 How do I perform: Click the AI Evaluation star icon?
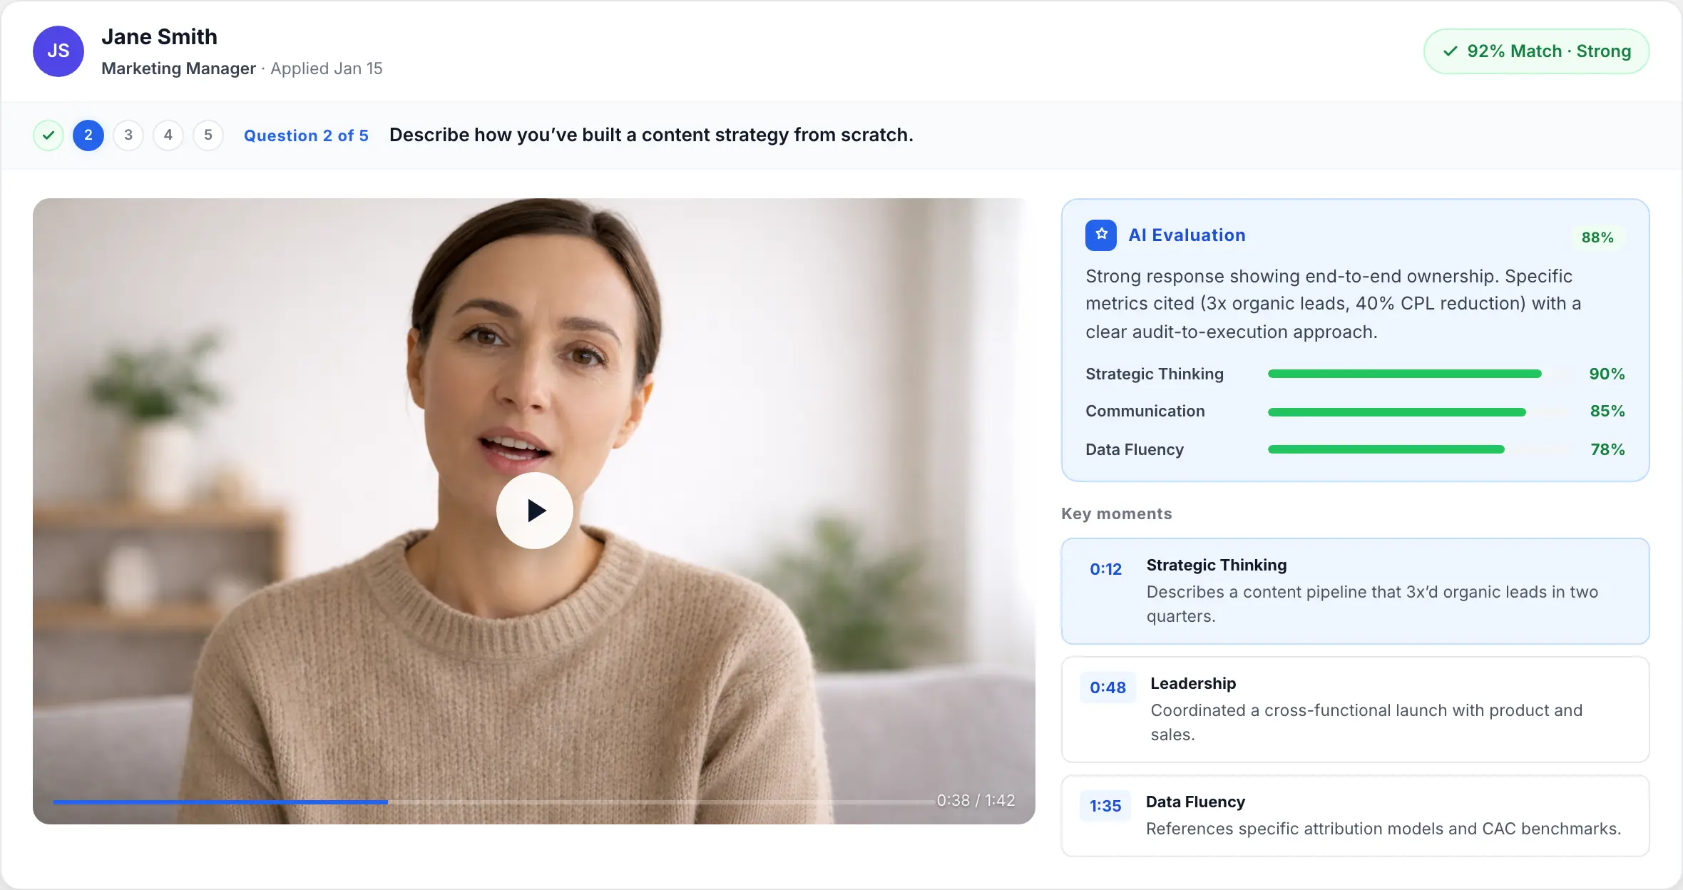[1101, 235]
